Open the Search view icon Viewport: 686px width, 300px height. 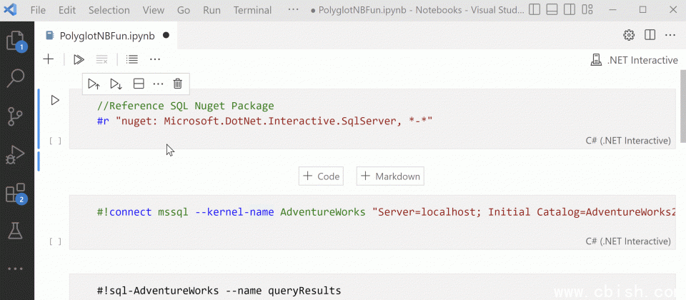point(16,78)
